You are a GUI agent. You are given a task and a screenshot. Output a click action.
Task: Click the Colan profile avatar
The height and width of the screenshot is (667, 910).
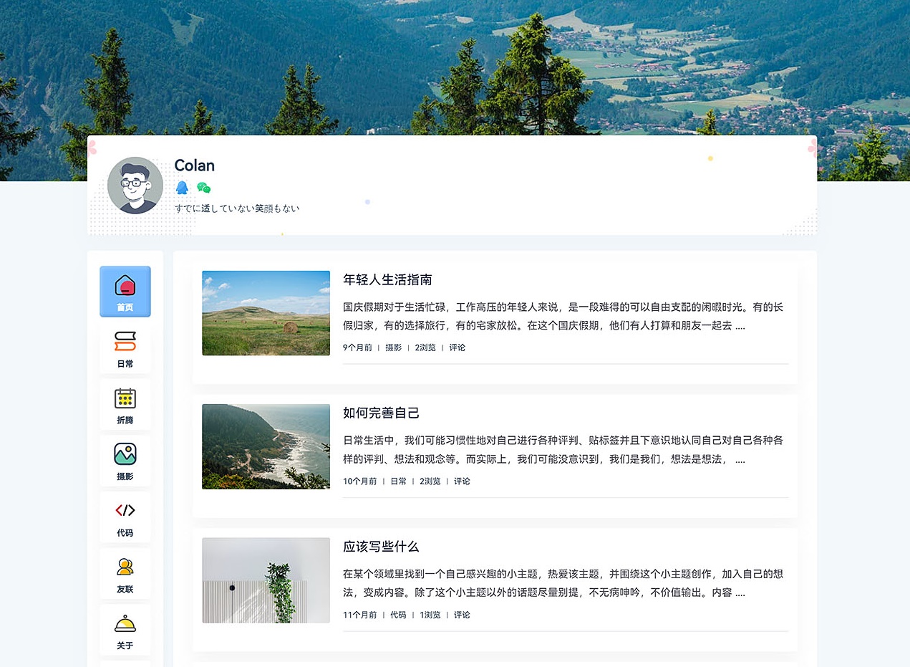[x=135, y=185]
